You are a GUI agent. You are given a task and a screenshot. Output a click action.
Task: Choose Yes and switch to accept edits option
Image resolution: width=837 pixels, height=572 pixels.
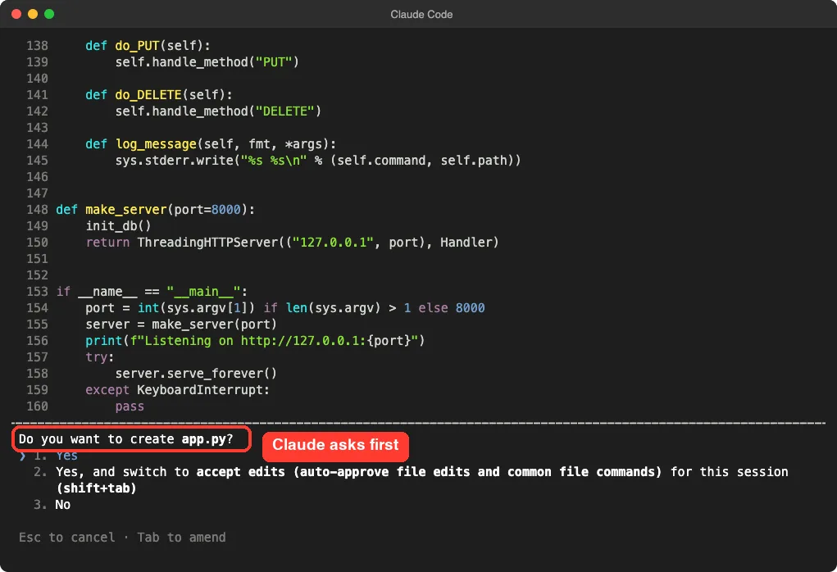(x=411, y=479)
